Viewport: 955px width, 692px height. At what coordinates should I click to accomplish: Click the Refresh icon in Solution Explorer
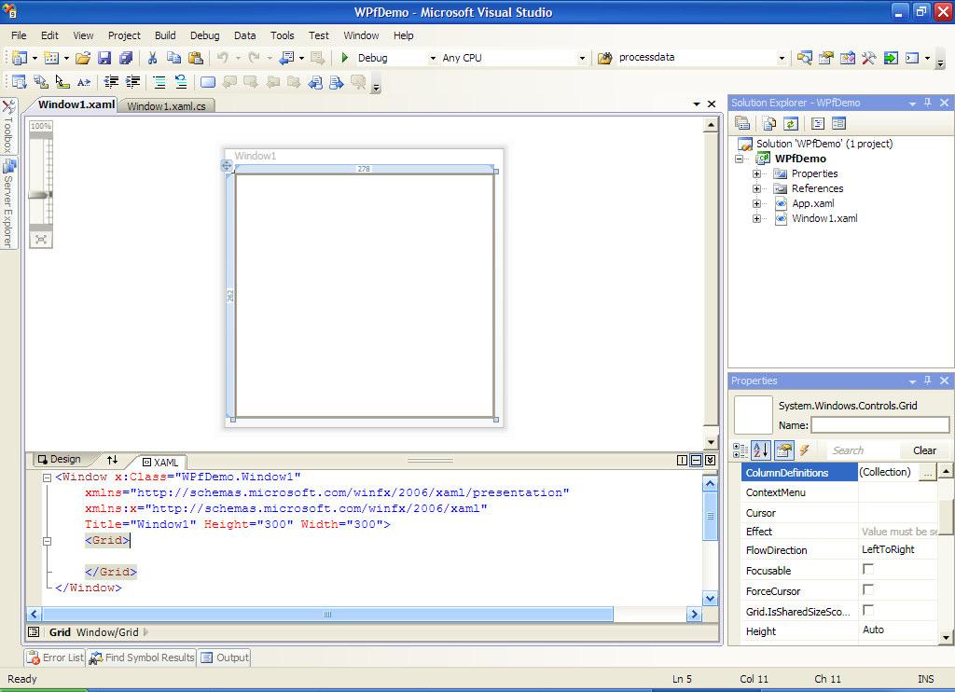click(x=791, y=124)
